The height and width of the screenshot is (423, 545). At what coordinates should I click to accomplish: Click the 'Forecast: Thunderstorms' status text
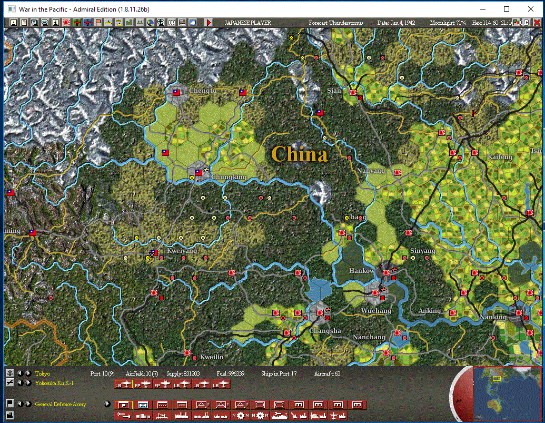click(335, 23)
